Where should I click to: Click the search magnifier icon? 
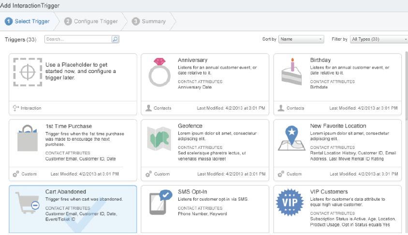(115, 39)
